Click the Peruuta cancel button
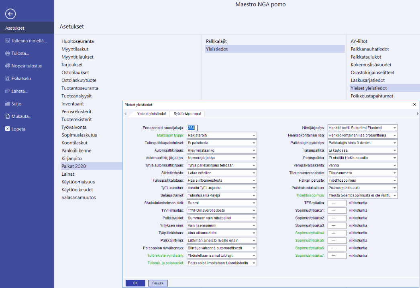This screenshot has height=288, width=420. (157, 283)
